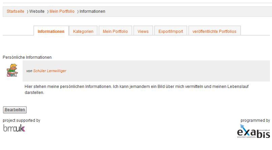The width and height of the screenshot is (272, 150).
Task: Open Schüler Lernwilliger profile link
Action: [x=50, y=71]
